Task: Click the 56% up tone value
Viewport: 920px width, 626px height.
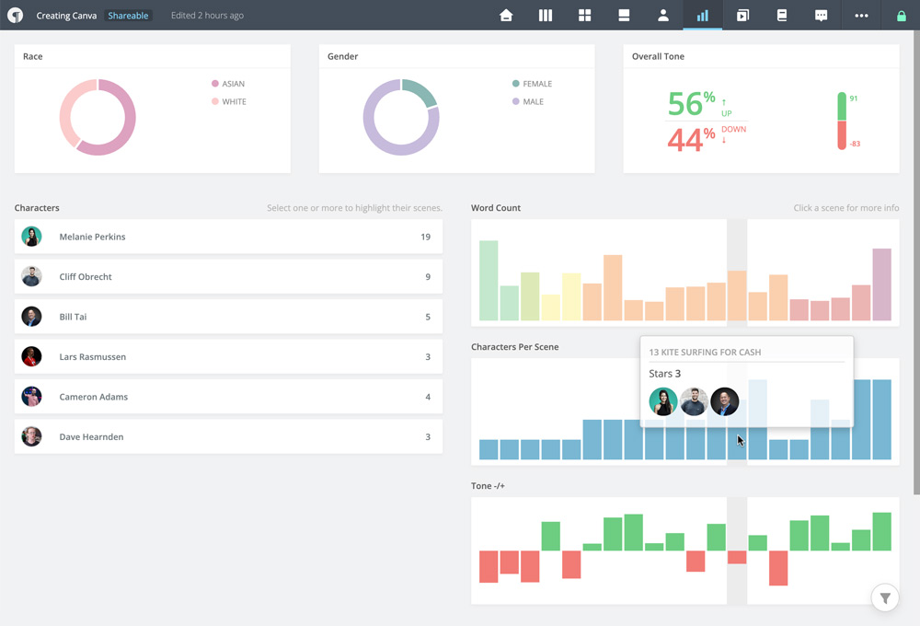Action: coord(691,103)
